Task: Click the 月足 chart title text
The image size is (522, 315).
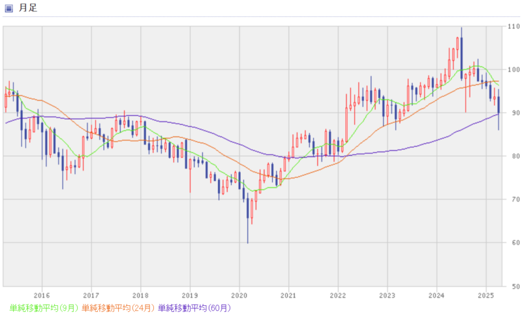Action: tap(28, 8)
